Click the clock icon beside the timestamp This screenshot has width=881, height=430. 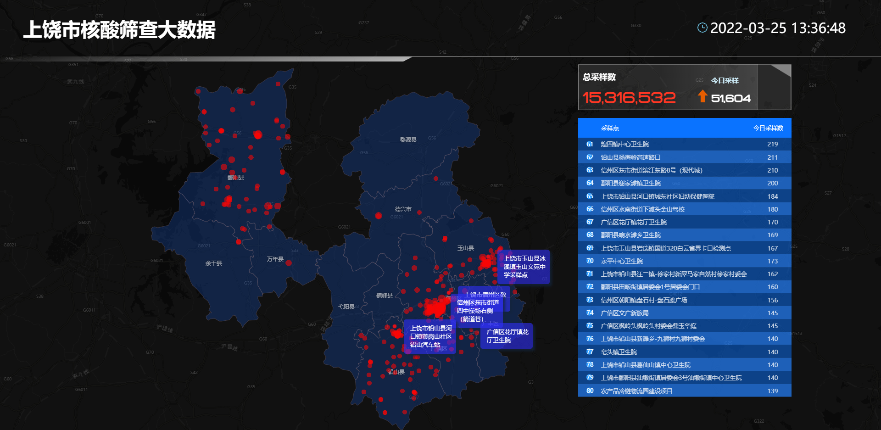pyautogui.click(x=702, y=28)
